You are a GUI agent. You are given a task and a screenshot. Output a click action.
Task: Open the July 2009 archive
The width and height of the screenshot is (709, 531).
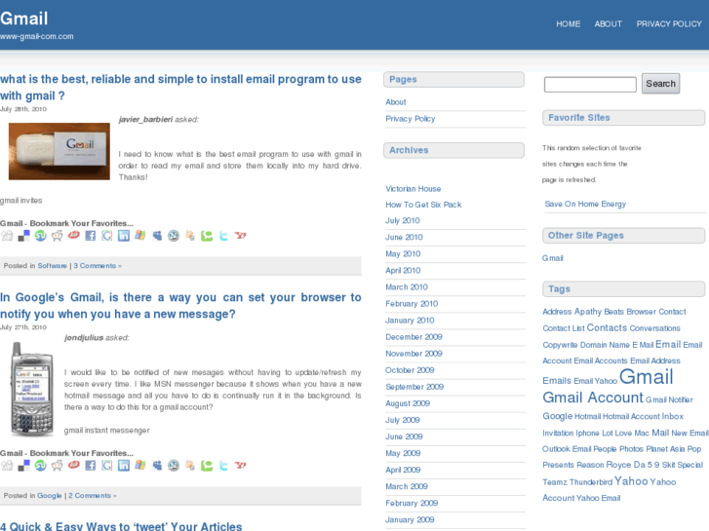pos(403,420)
